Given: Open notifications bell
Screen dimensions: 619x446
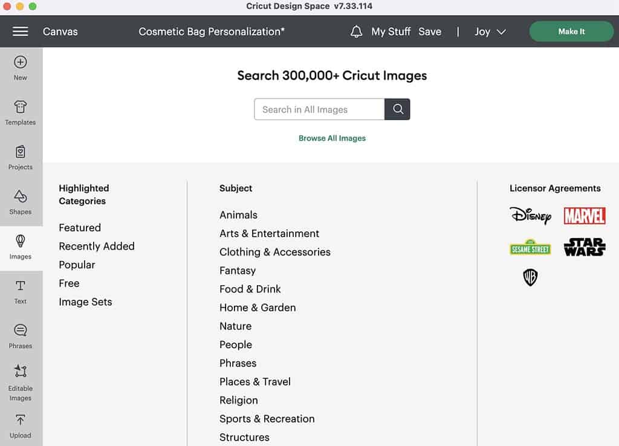Looking at the screenshot, I should pyautogui.click(x=356, y=31).
